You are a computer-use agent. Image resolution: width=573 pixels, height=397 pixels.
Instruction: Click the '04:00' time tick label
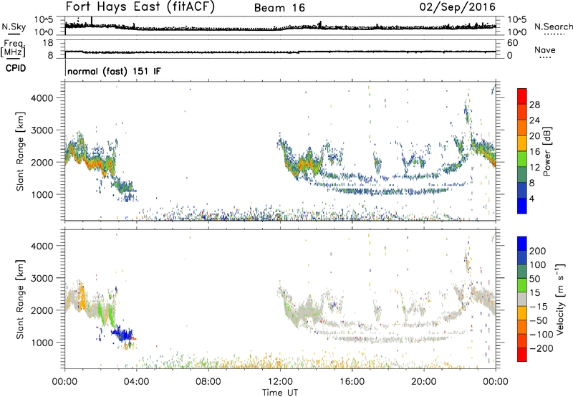click(x=136, y=382)
